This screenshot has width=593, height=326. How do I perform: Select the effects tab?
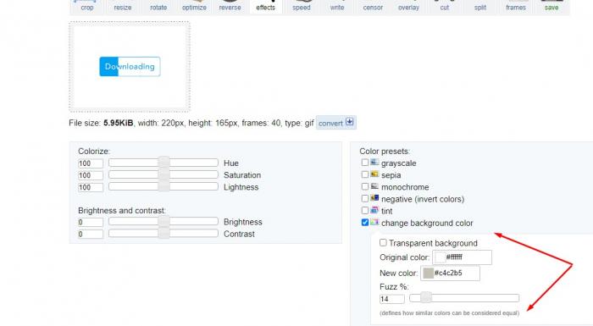pos(265,7)
